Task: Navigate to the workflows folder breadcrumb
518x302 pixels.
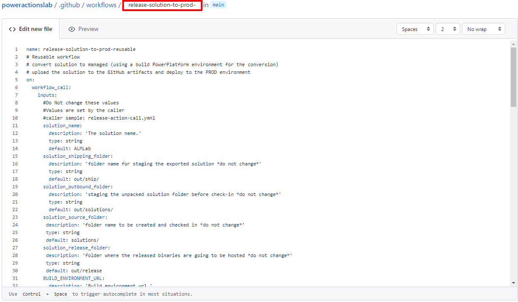Action: click(101, 5)
